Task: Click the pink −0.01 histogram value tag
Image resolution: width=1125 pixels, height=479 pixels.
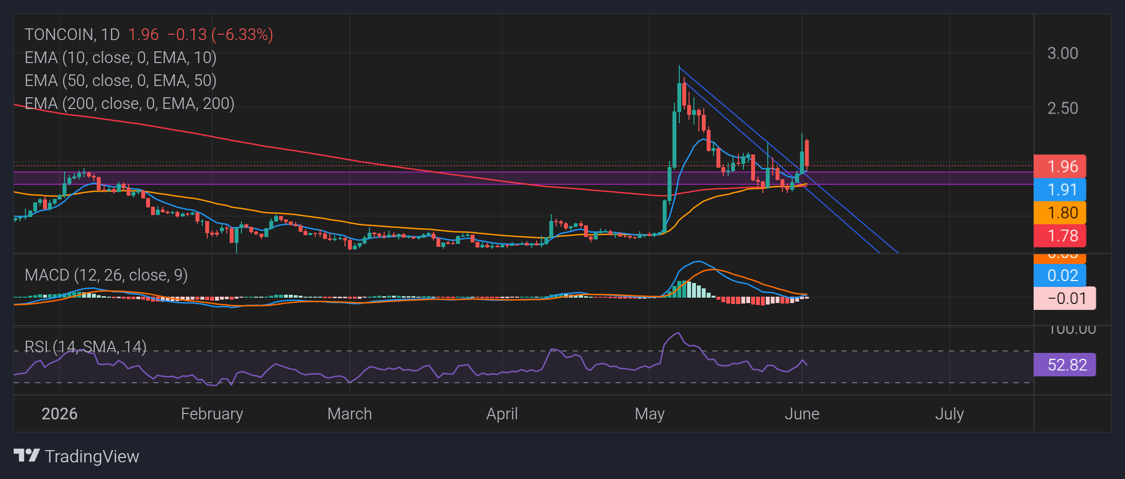Action: point(1065,298)
